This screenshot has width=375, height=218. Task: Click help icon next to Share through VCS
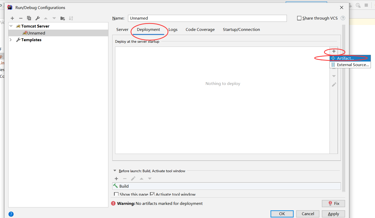343,18
